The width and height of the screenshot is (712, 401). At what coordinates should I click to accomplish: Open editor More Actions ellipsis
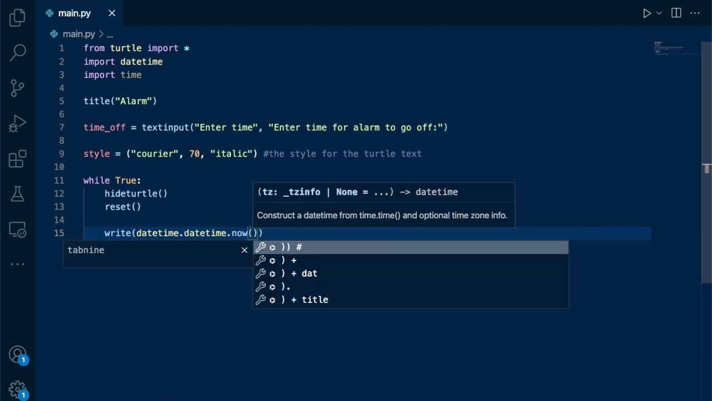696,13
